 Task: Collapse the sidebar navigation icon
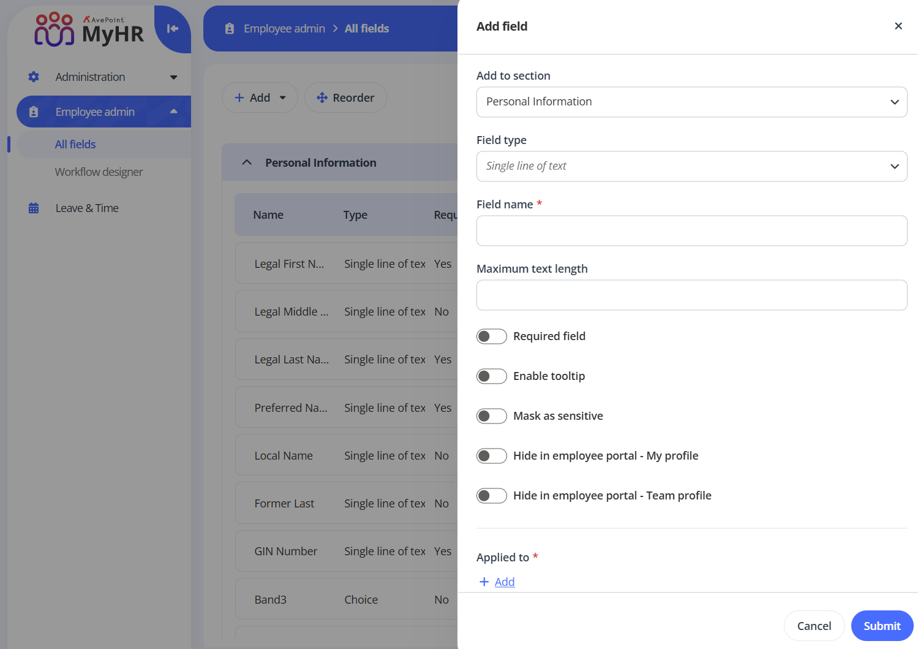(x=173, y=28)
